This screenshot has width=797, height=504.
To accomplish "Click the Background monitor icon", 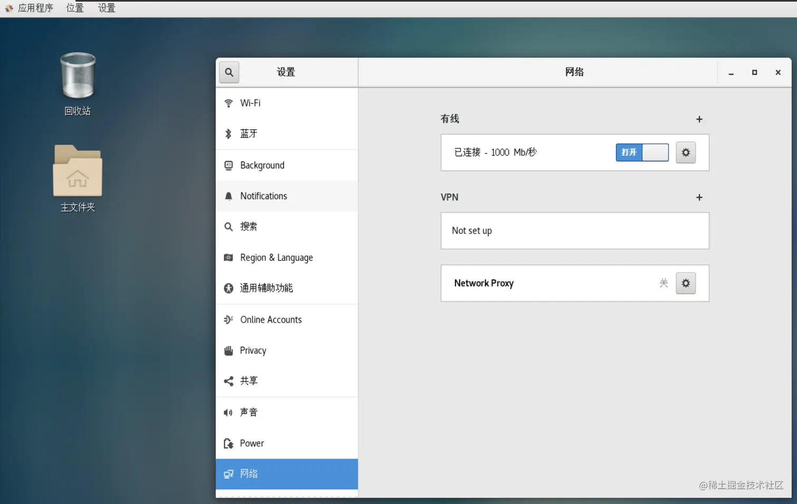I will pyautogui.click(x=229, y=165).
